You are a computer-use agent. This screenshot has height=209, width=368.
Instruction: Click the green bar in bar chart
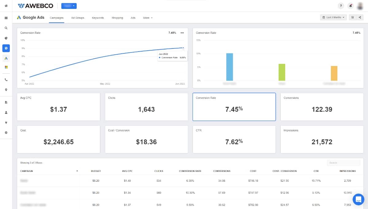coord(282,72)
